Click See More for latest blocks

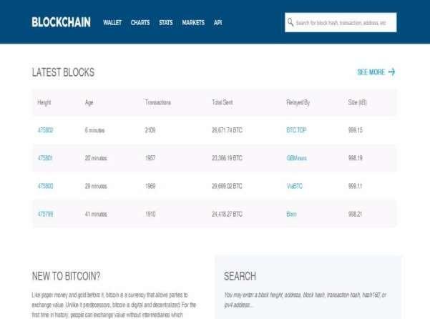pos(376,72)
